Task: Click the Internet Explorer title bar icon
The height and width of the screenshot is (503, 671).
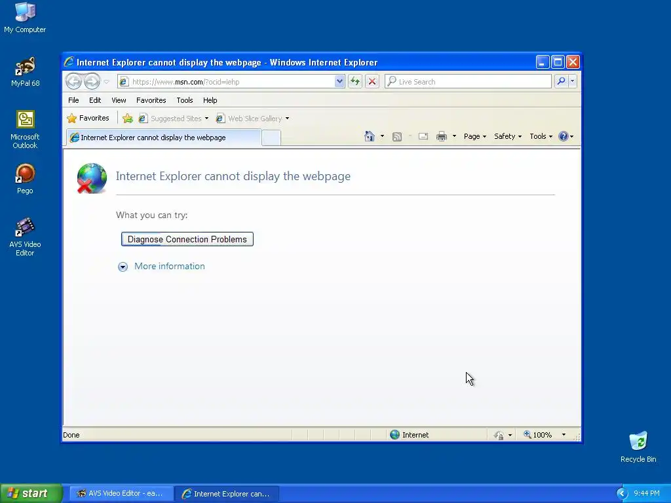Action: [69, 62]
